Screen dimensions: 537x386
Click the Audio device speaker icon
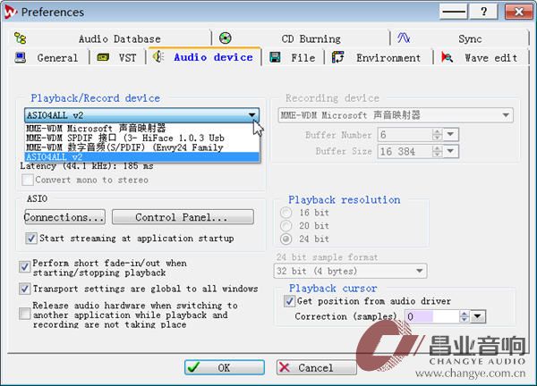click(158, 56)
